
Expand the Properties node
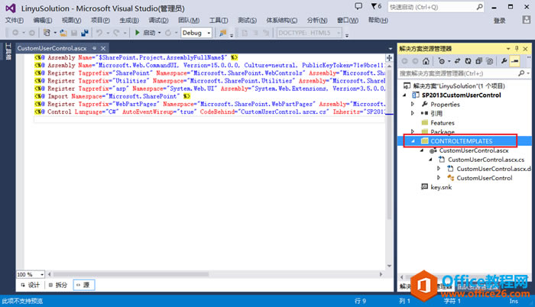(413, 104)
